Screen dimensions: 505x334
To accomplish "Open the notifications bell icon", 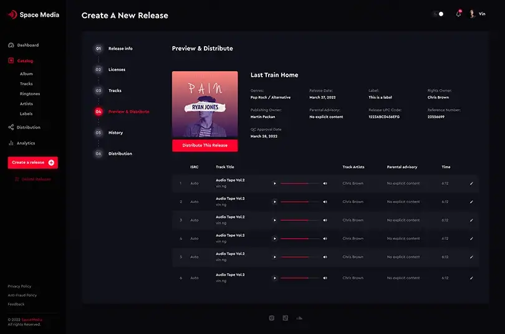I will coord(458,14).
